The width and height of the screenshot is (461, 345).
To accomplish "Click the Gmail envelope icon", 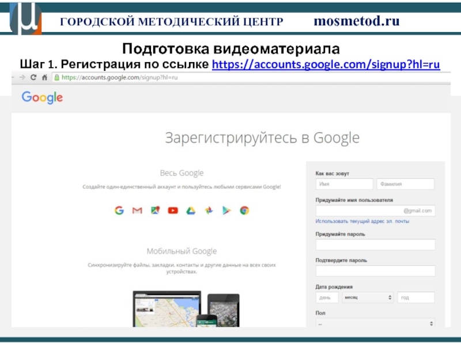I will click(x=137, y=210).
